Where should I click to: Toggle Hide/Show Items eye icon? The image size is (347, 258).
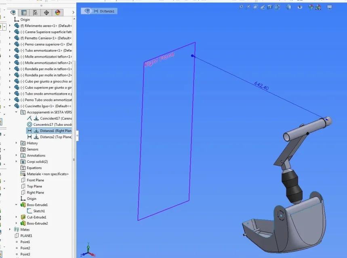300,7
